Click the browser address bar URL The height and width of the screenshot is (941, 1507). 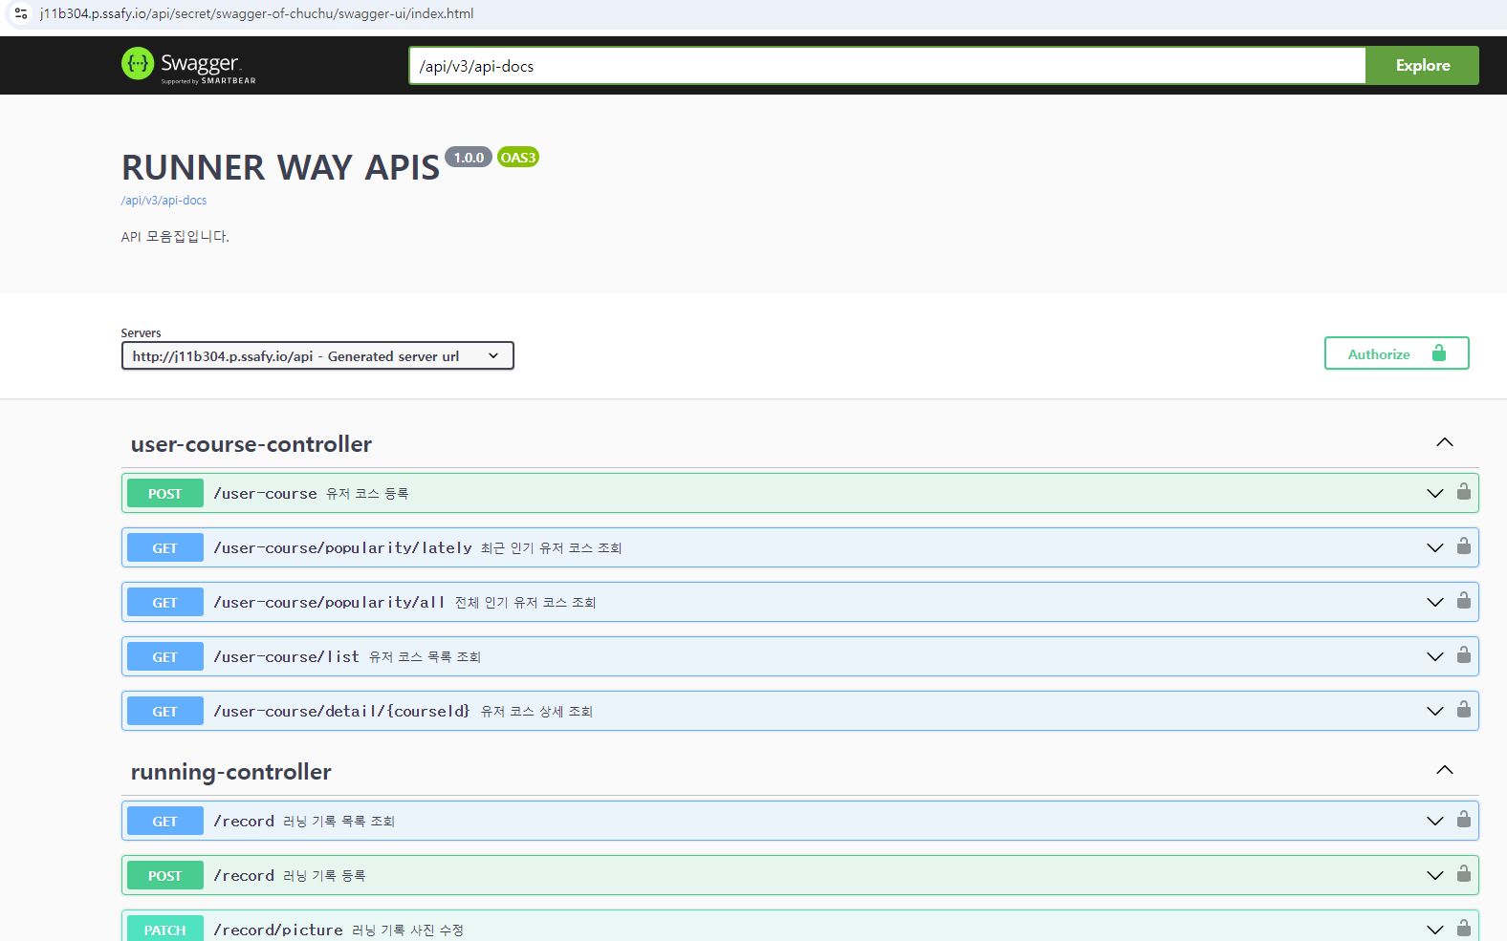coord(256,13)
